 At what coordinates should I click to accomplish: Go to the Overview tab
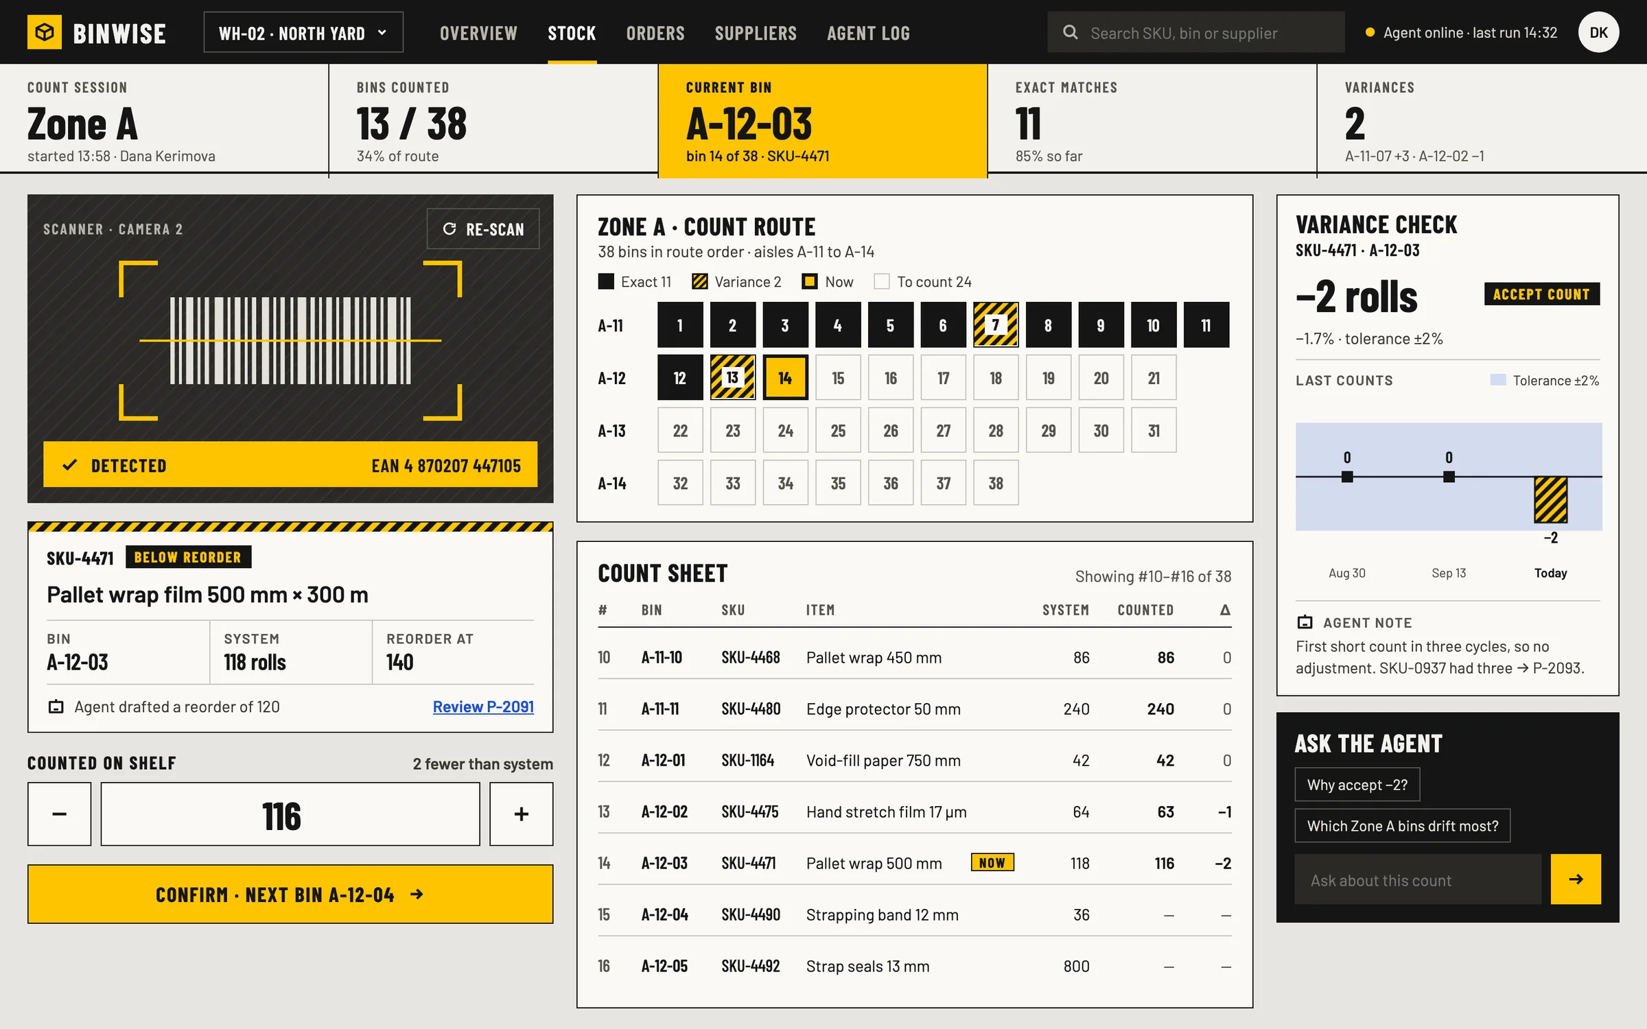[x=478, y=33]
